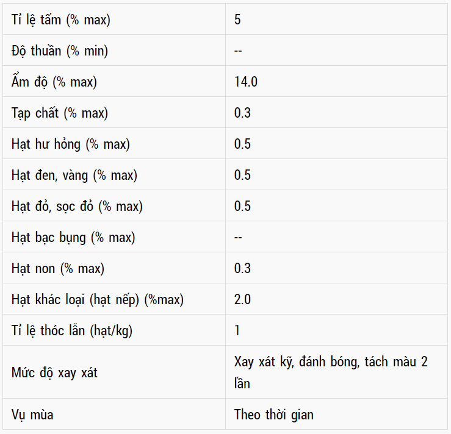This screenshot has width=451, height=434.
Task: Click the "Hạt đen, vàng (% max)" label
Action: pyautogui.click(x=74, y=175)
